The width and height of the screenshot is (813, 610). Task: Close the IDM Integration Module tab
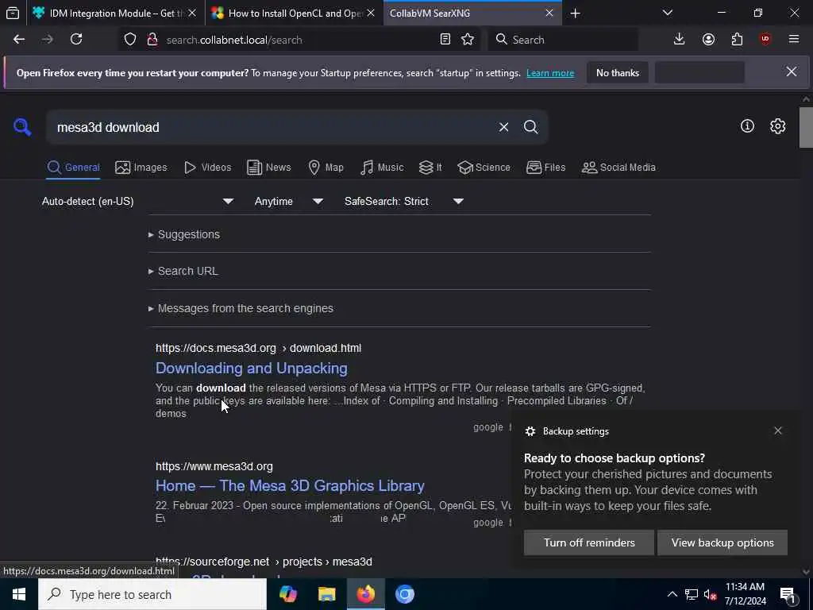[192, 14]
